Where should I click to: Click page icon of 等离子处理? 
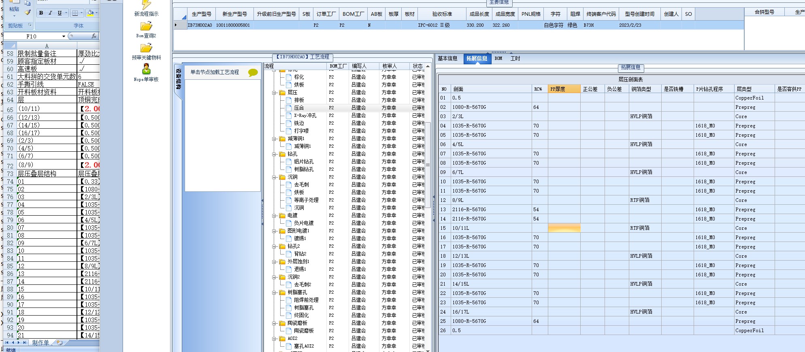coord(289,200)
